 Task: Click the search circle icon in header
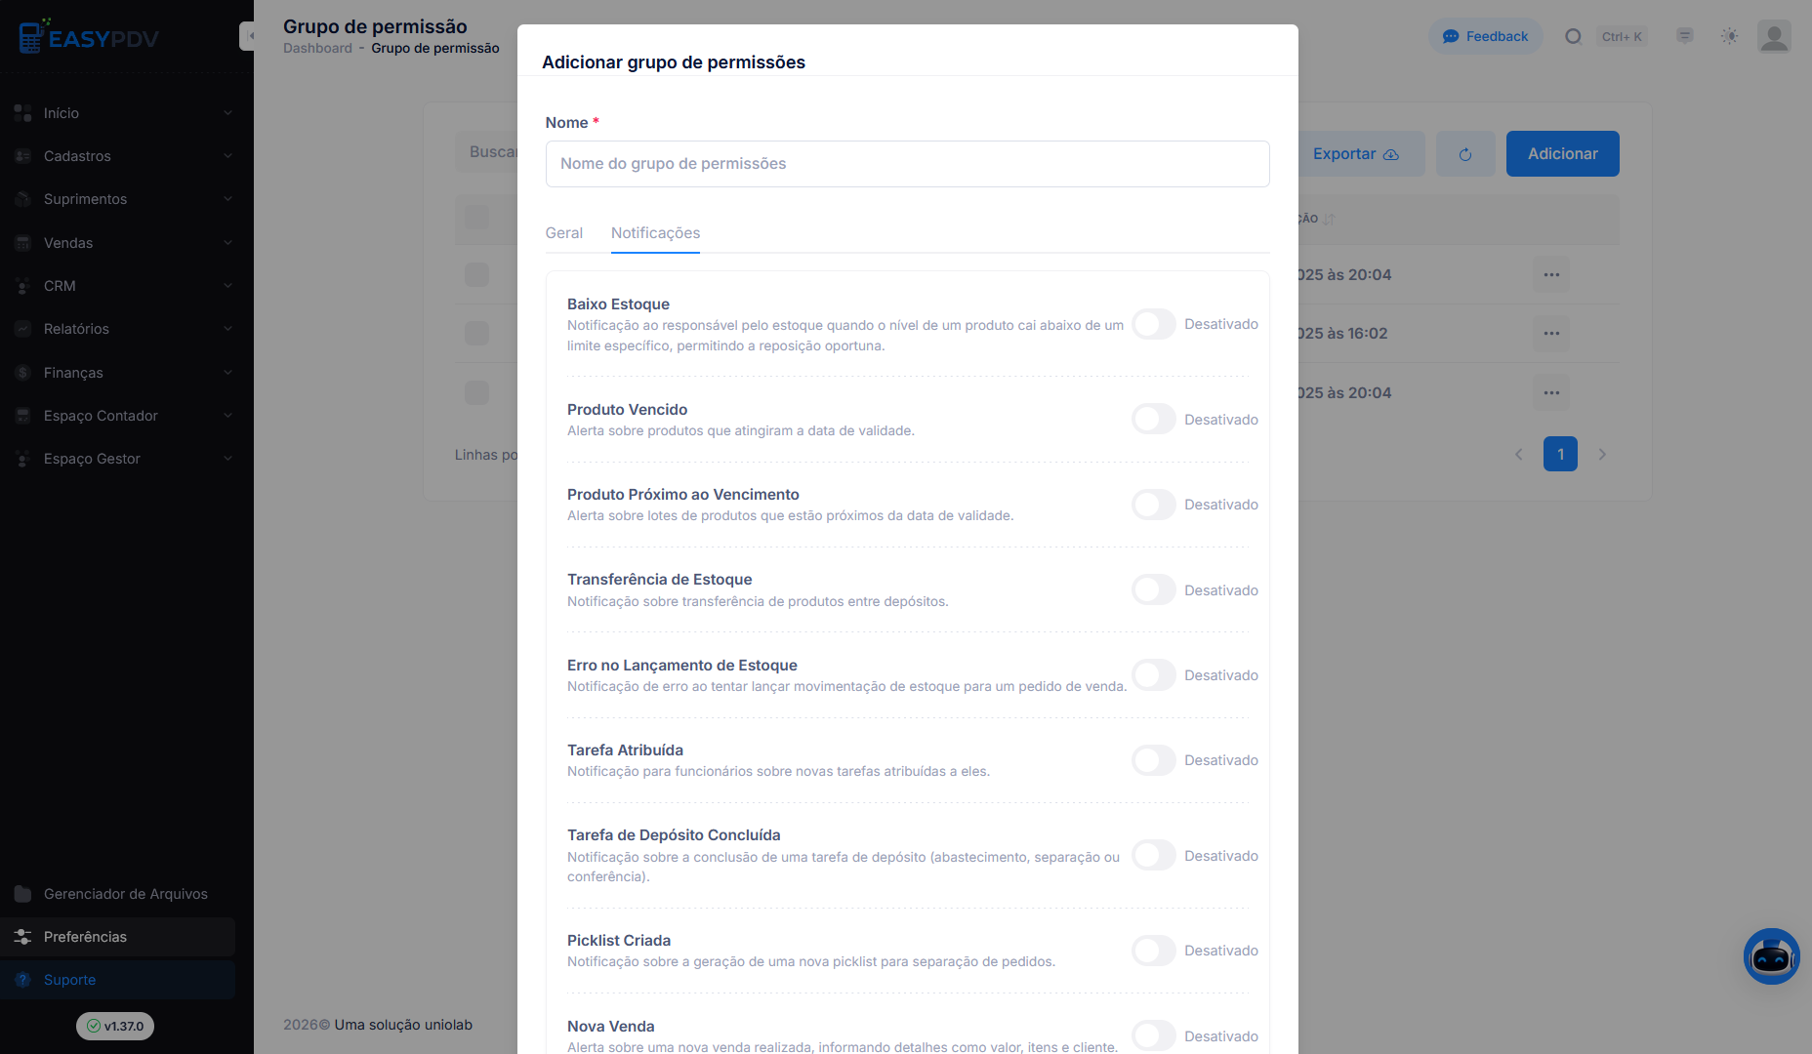1573,36
